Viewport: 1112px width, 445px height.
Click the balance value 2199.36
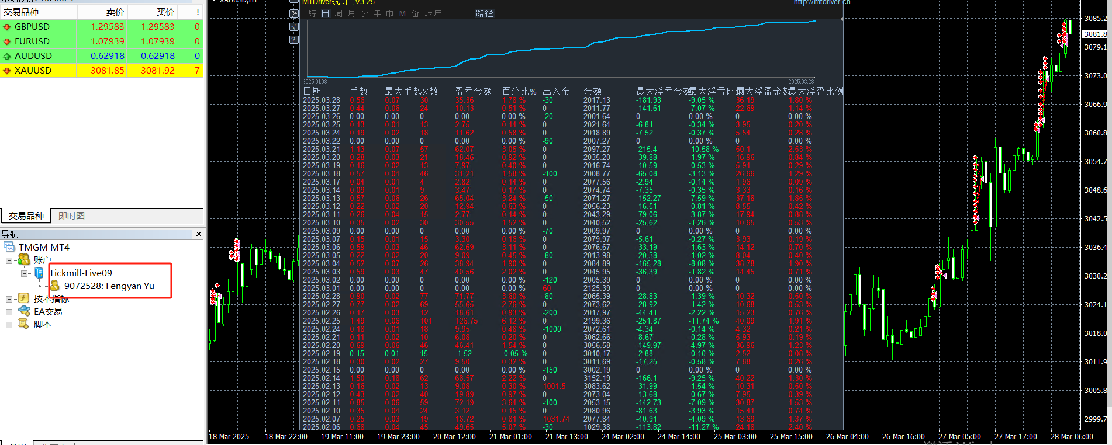point(596,321)
